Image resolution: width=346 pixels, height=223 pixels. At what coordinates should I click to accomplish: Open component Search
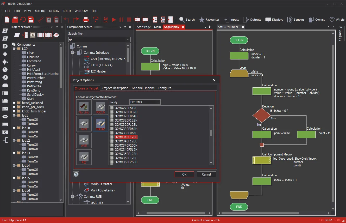click(x=187, y=19)
